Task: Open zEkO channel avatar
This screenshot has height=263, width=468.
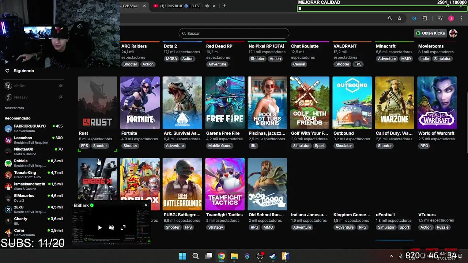Action: 8,210
